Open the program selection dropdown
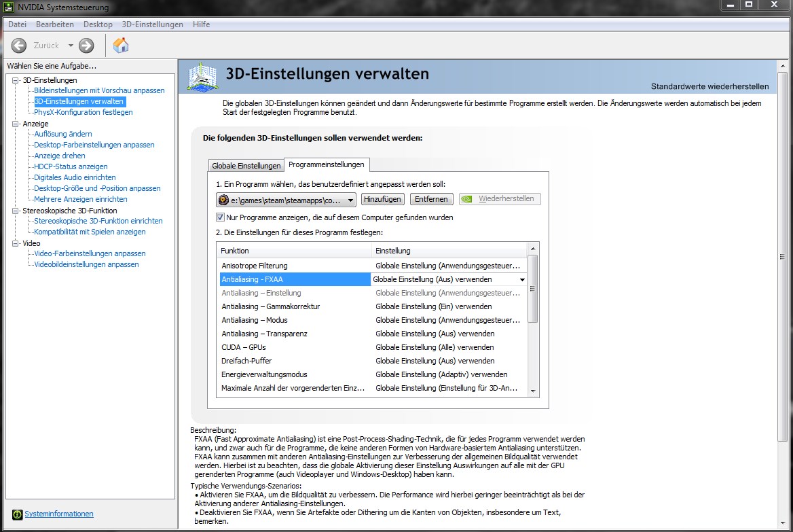The image size is (793, 532). (x=350, y=200)
